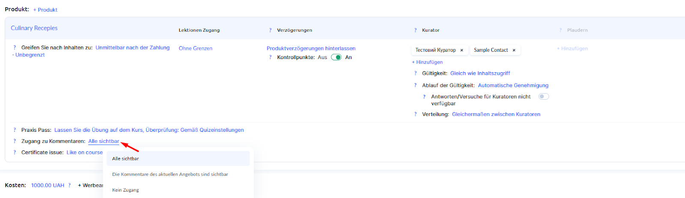Click help icon next to Praxis Pass
This screenshot has height=198, width=685.
[15, 130]
